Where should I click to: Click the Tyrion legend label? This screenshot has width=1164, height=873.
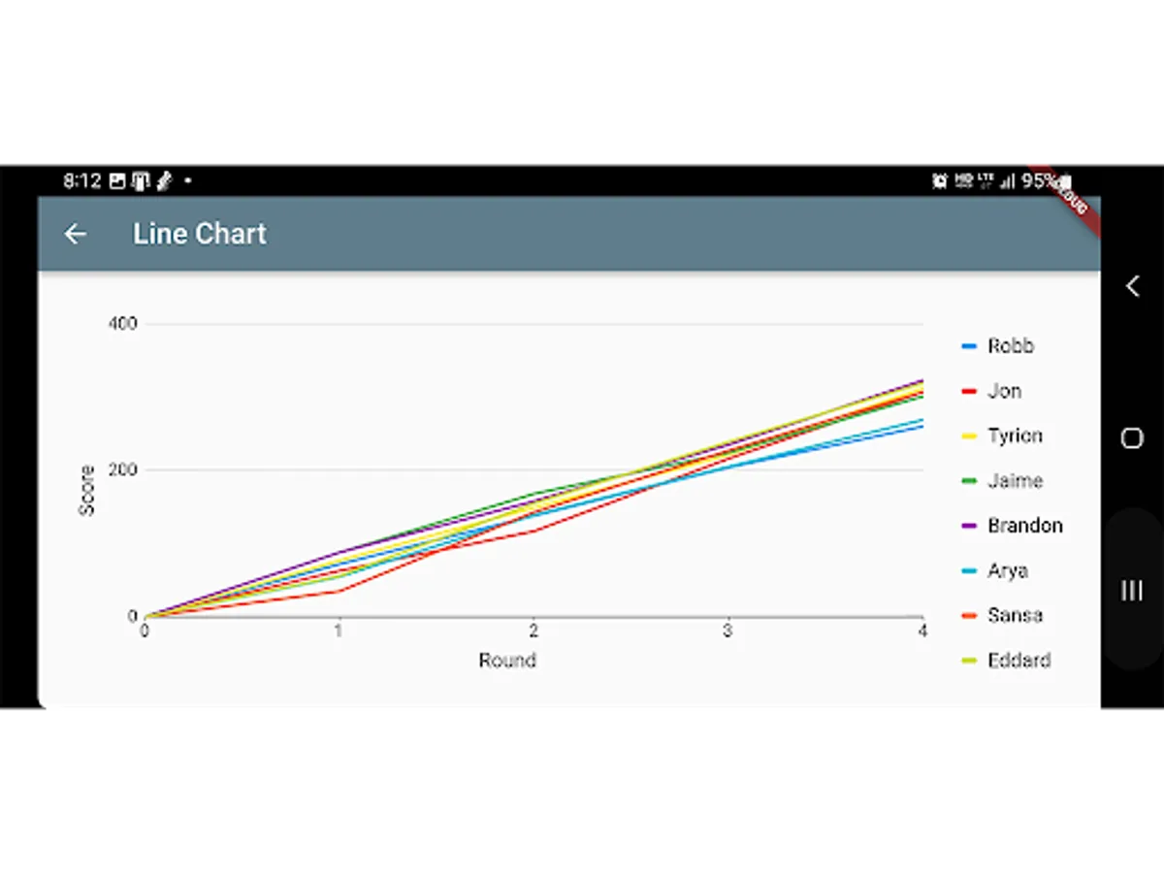(x=1015, y=436)
